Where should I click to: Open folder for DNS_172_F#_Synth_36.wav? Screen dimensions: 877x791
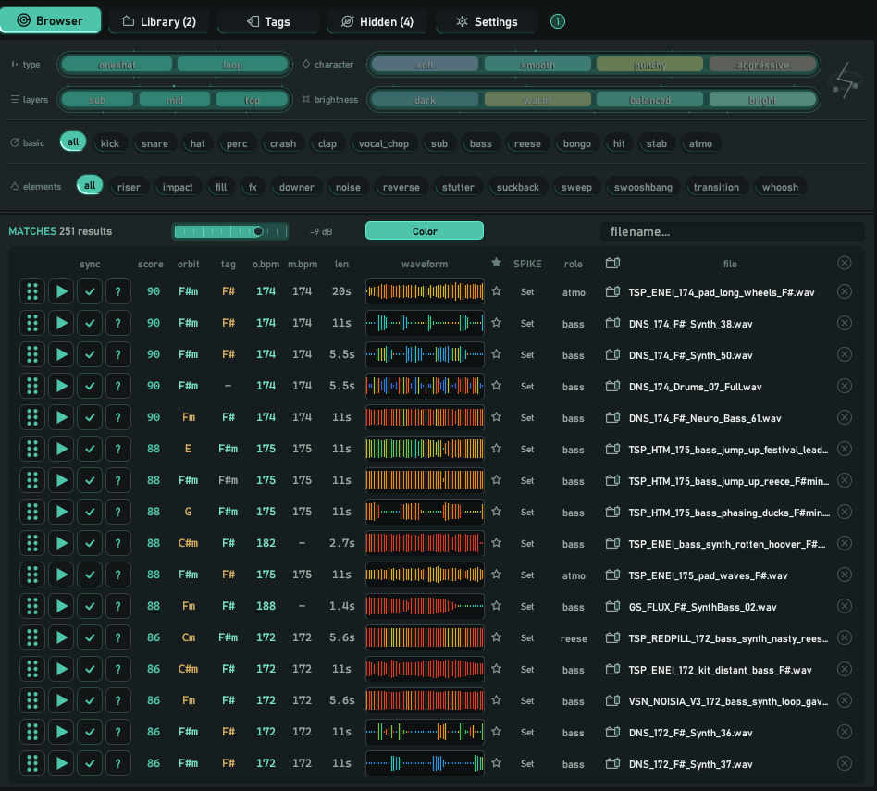click(613, 732)
